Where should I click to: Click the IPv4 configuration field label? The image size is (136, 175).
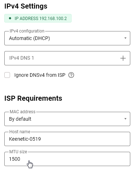click(x=27, y=31)
